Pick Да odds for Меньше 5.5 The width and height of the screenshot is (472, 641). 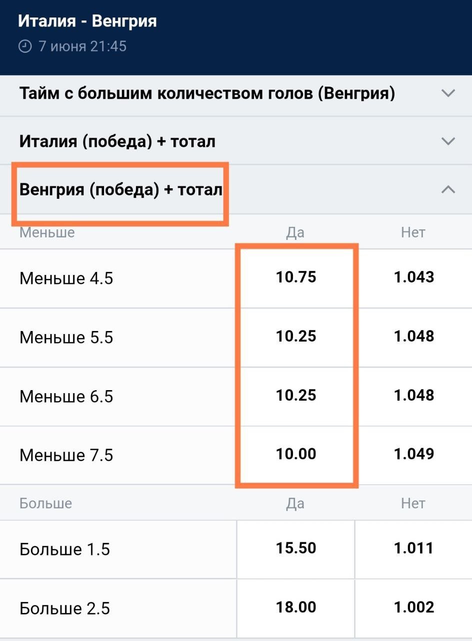coord(296,337)
